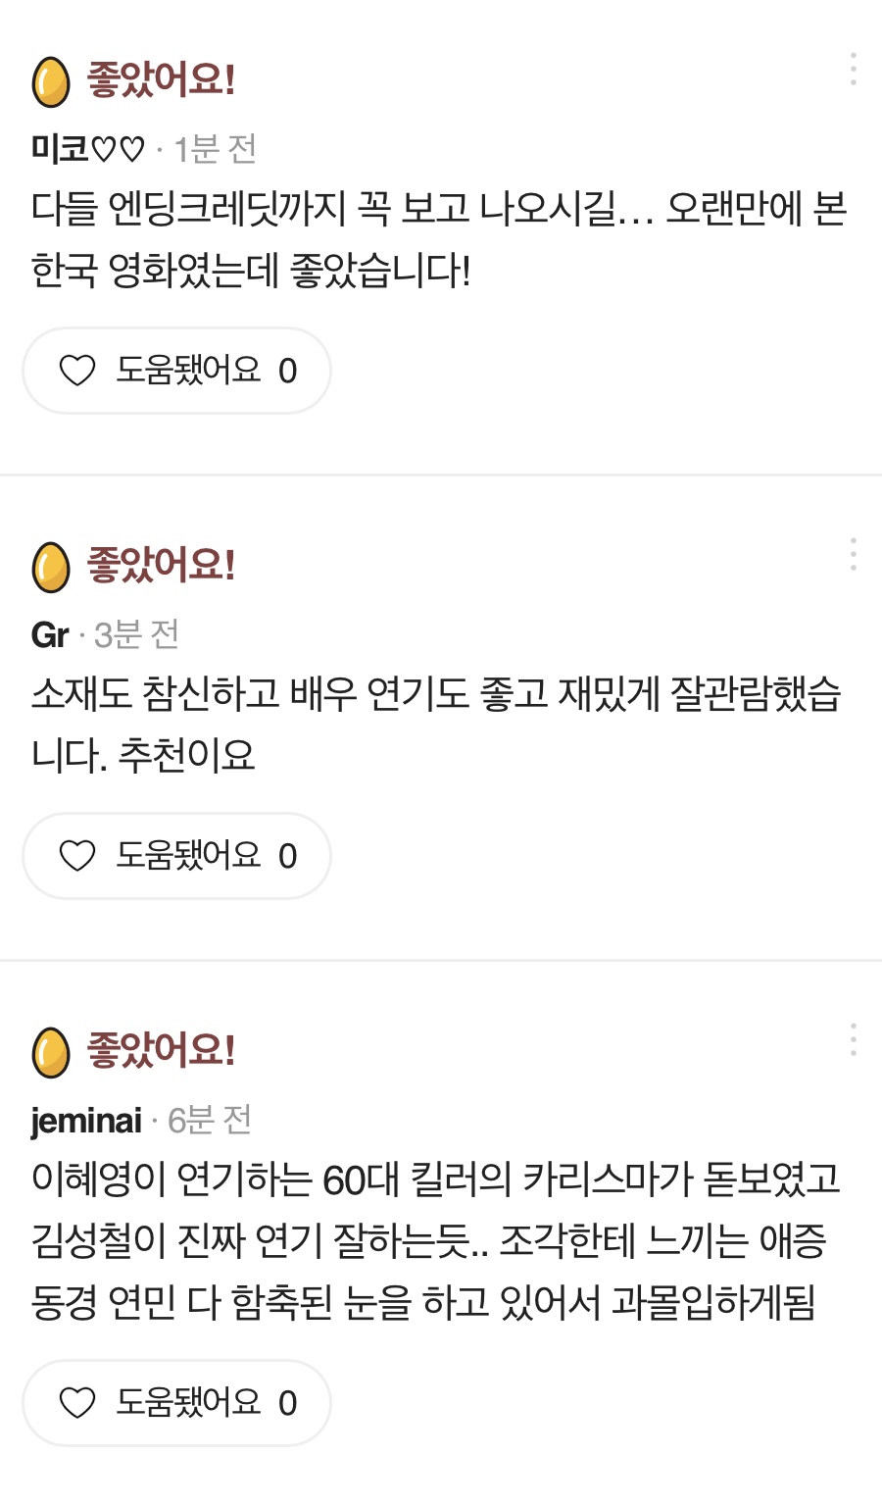
Task: Toggle heart icon on jeminai's review
Action: 77,1403
